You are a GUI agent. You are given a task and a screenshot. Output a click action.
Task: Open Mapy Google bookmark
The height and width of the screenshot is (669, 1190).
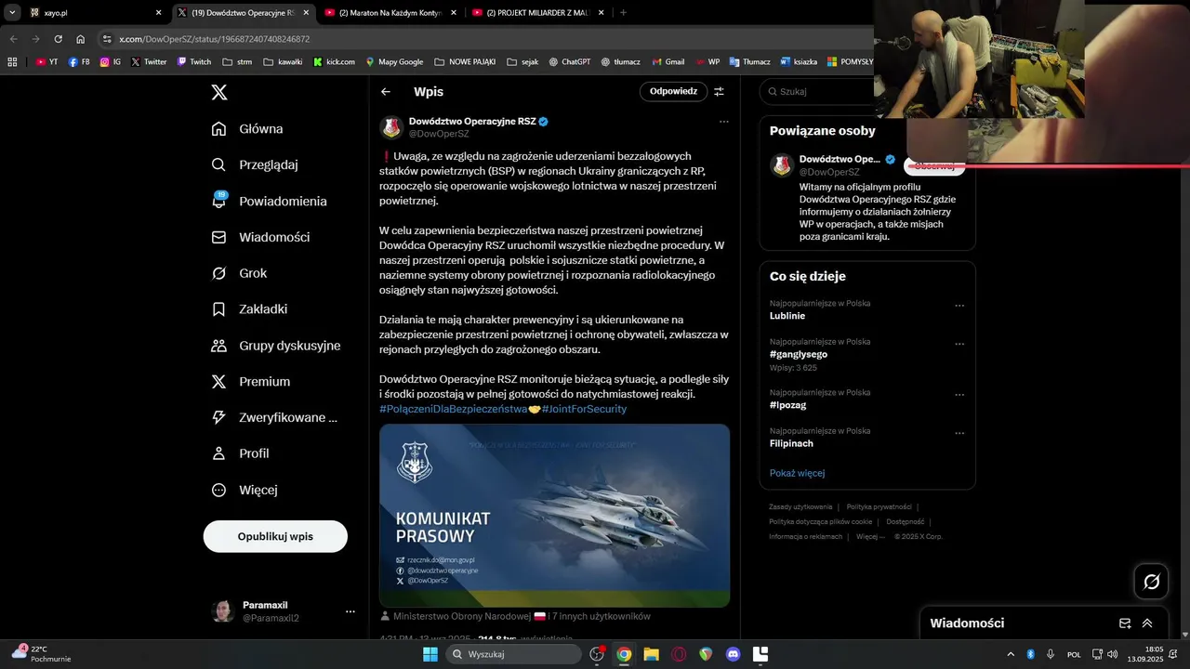click(394, 62)
